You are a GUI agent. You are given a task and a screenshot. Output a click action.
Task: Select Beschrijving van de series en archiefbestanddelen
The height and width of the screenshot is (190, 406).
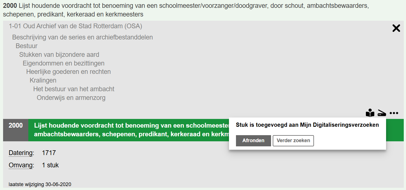point(82,37)
